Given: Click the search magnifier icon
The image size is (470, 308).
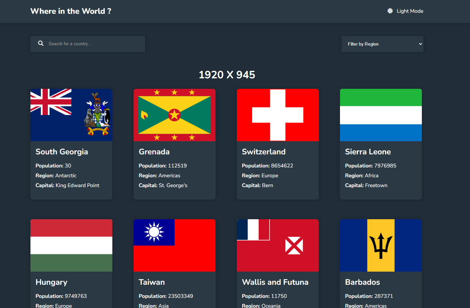Looking at the screenshot, I should (x=41, y=43).
